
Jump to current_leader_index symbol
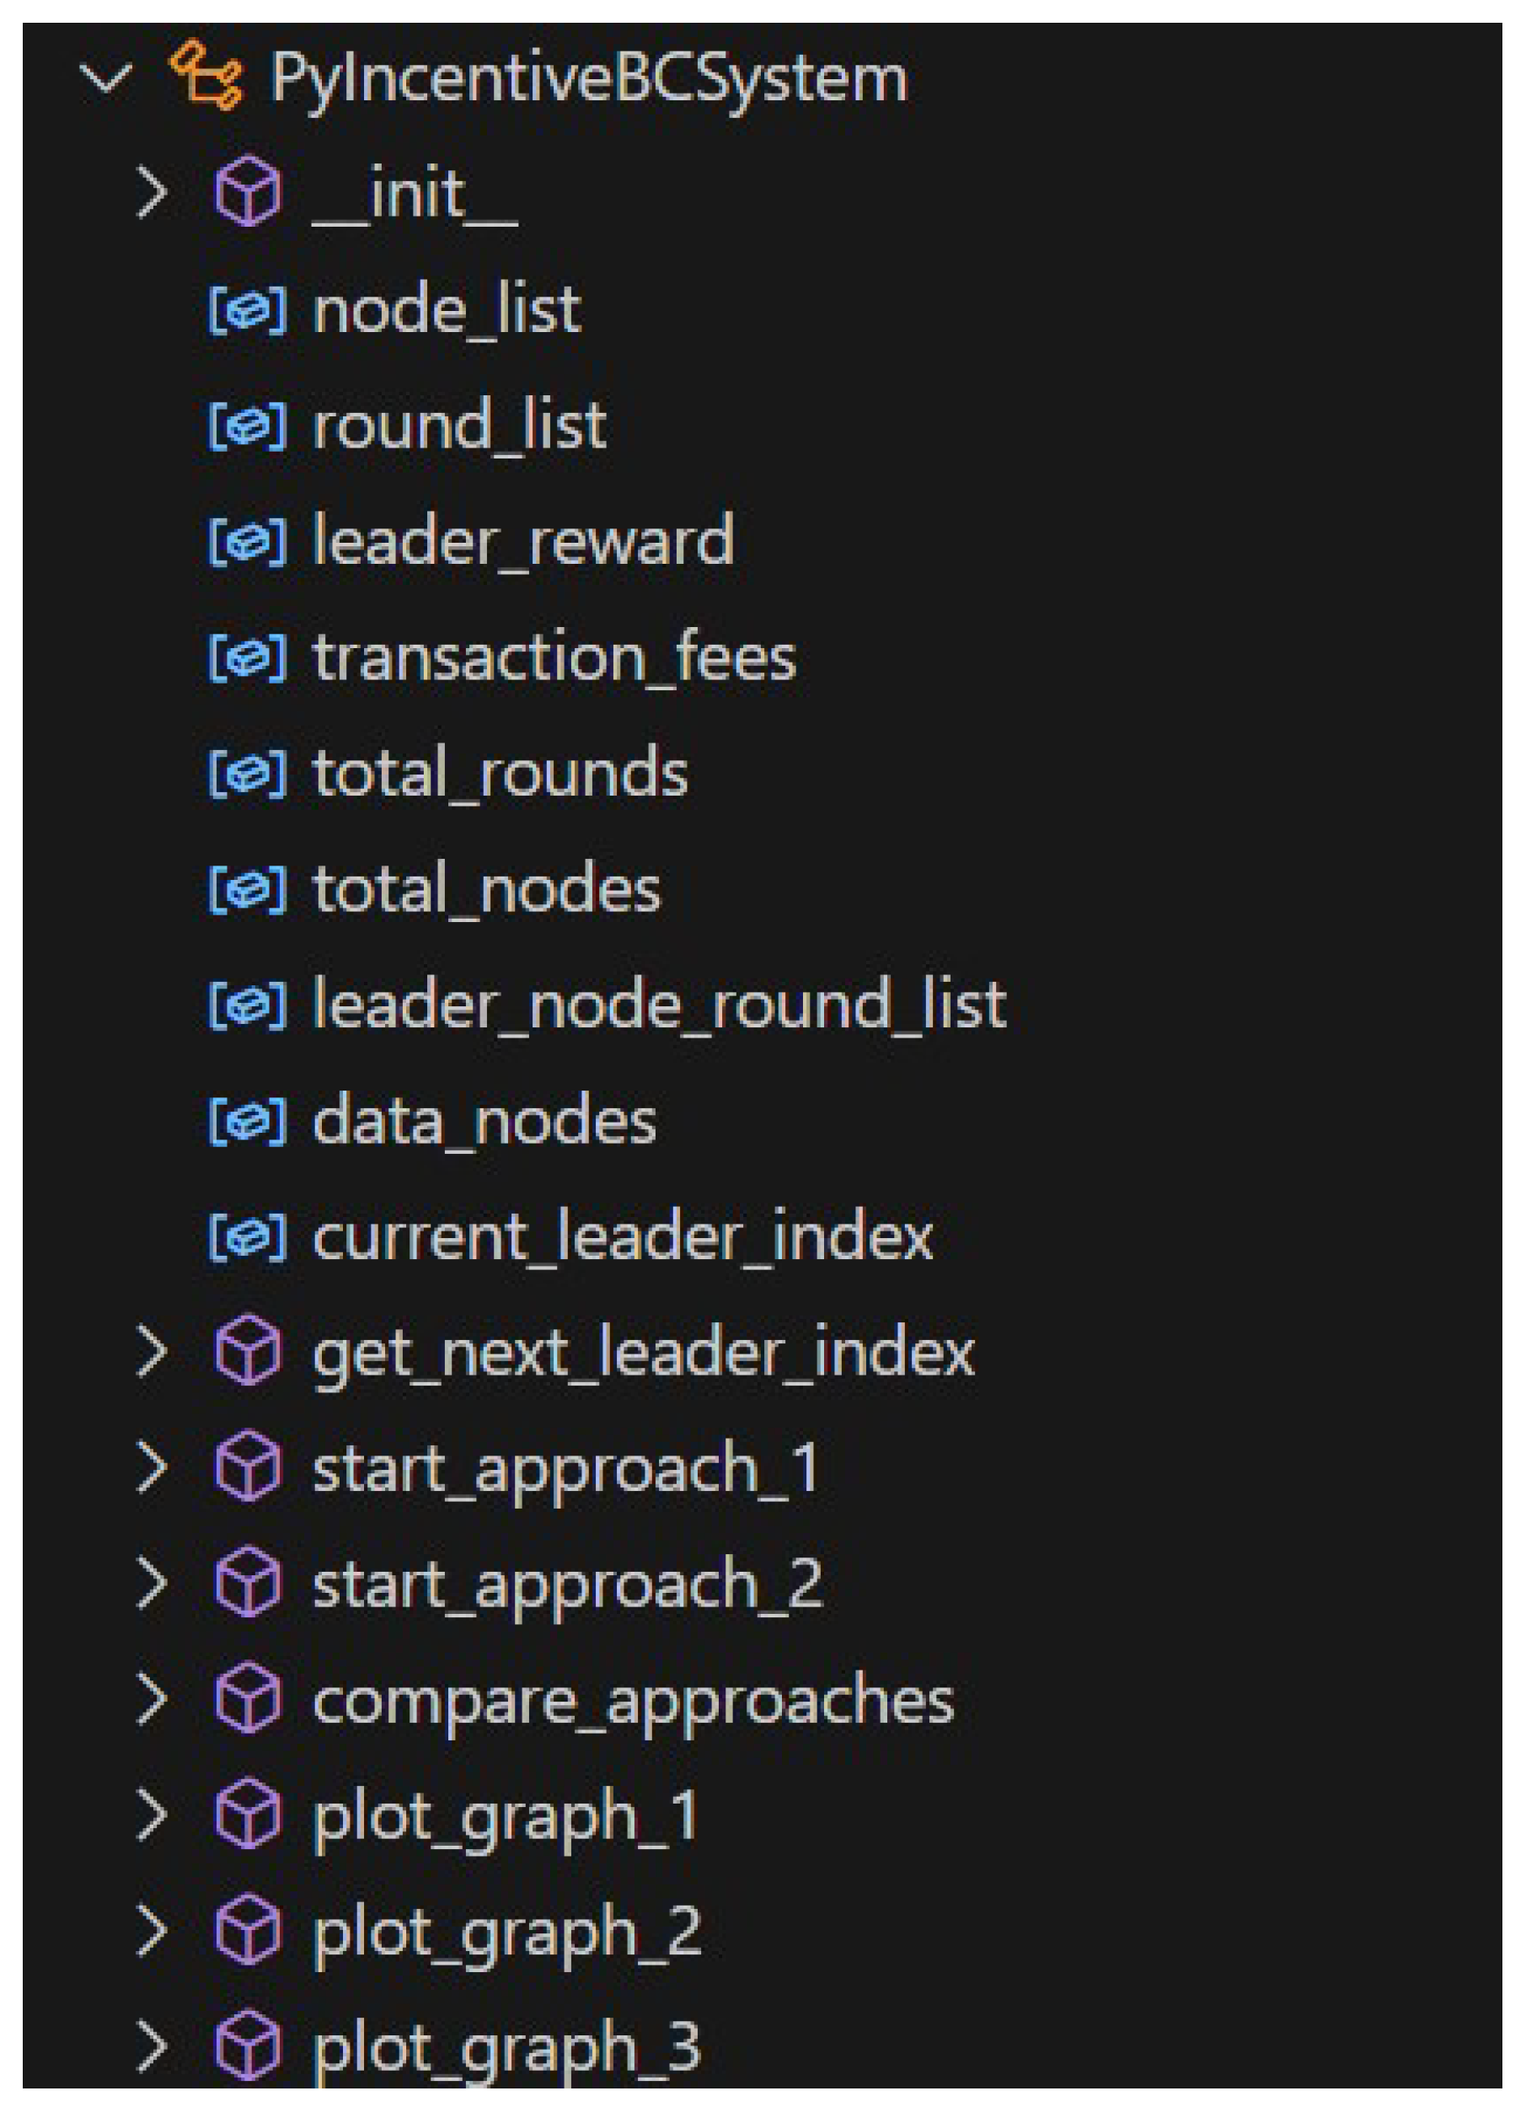click(623, 1236)
